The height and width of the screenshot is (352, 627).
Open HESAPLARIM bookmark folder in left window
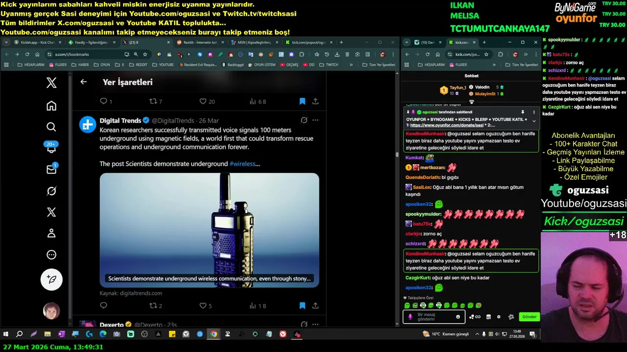(x=31, y=65)
